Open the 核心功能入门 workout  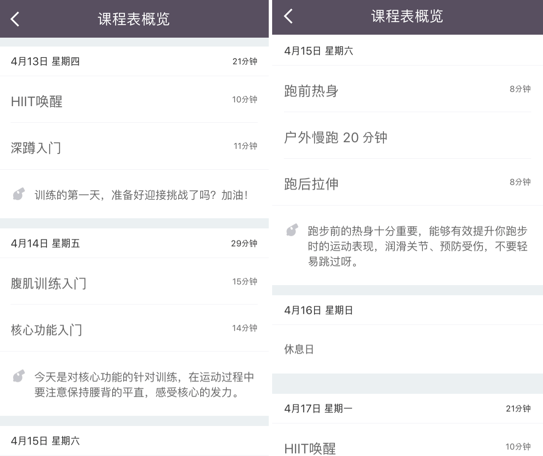(134, 328)
